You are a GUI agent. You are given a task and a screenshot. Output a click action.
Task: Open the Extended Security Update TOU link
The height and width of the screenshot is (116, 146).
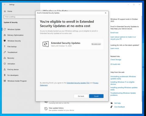pyautogui.click(x=78, y=83)
